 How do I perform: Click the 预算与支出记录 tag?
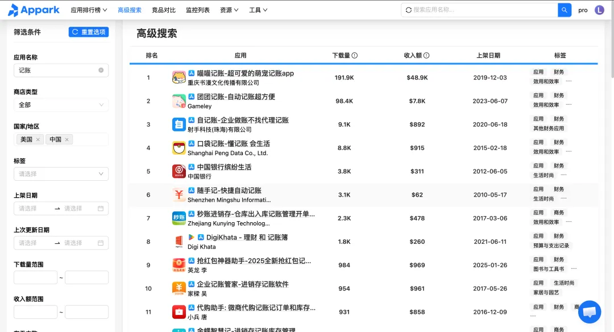click(x=551, y=246)
